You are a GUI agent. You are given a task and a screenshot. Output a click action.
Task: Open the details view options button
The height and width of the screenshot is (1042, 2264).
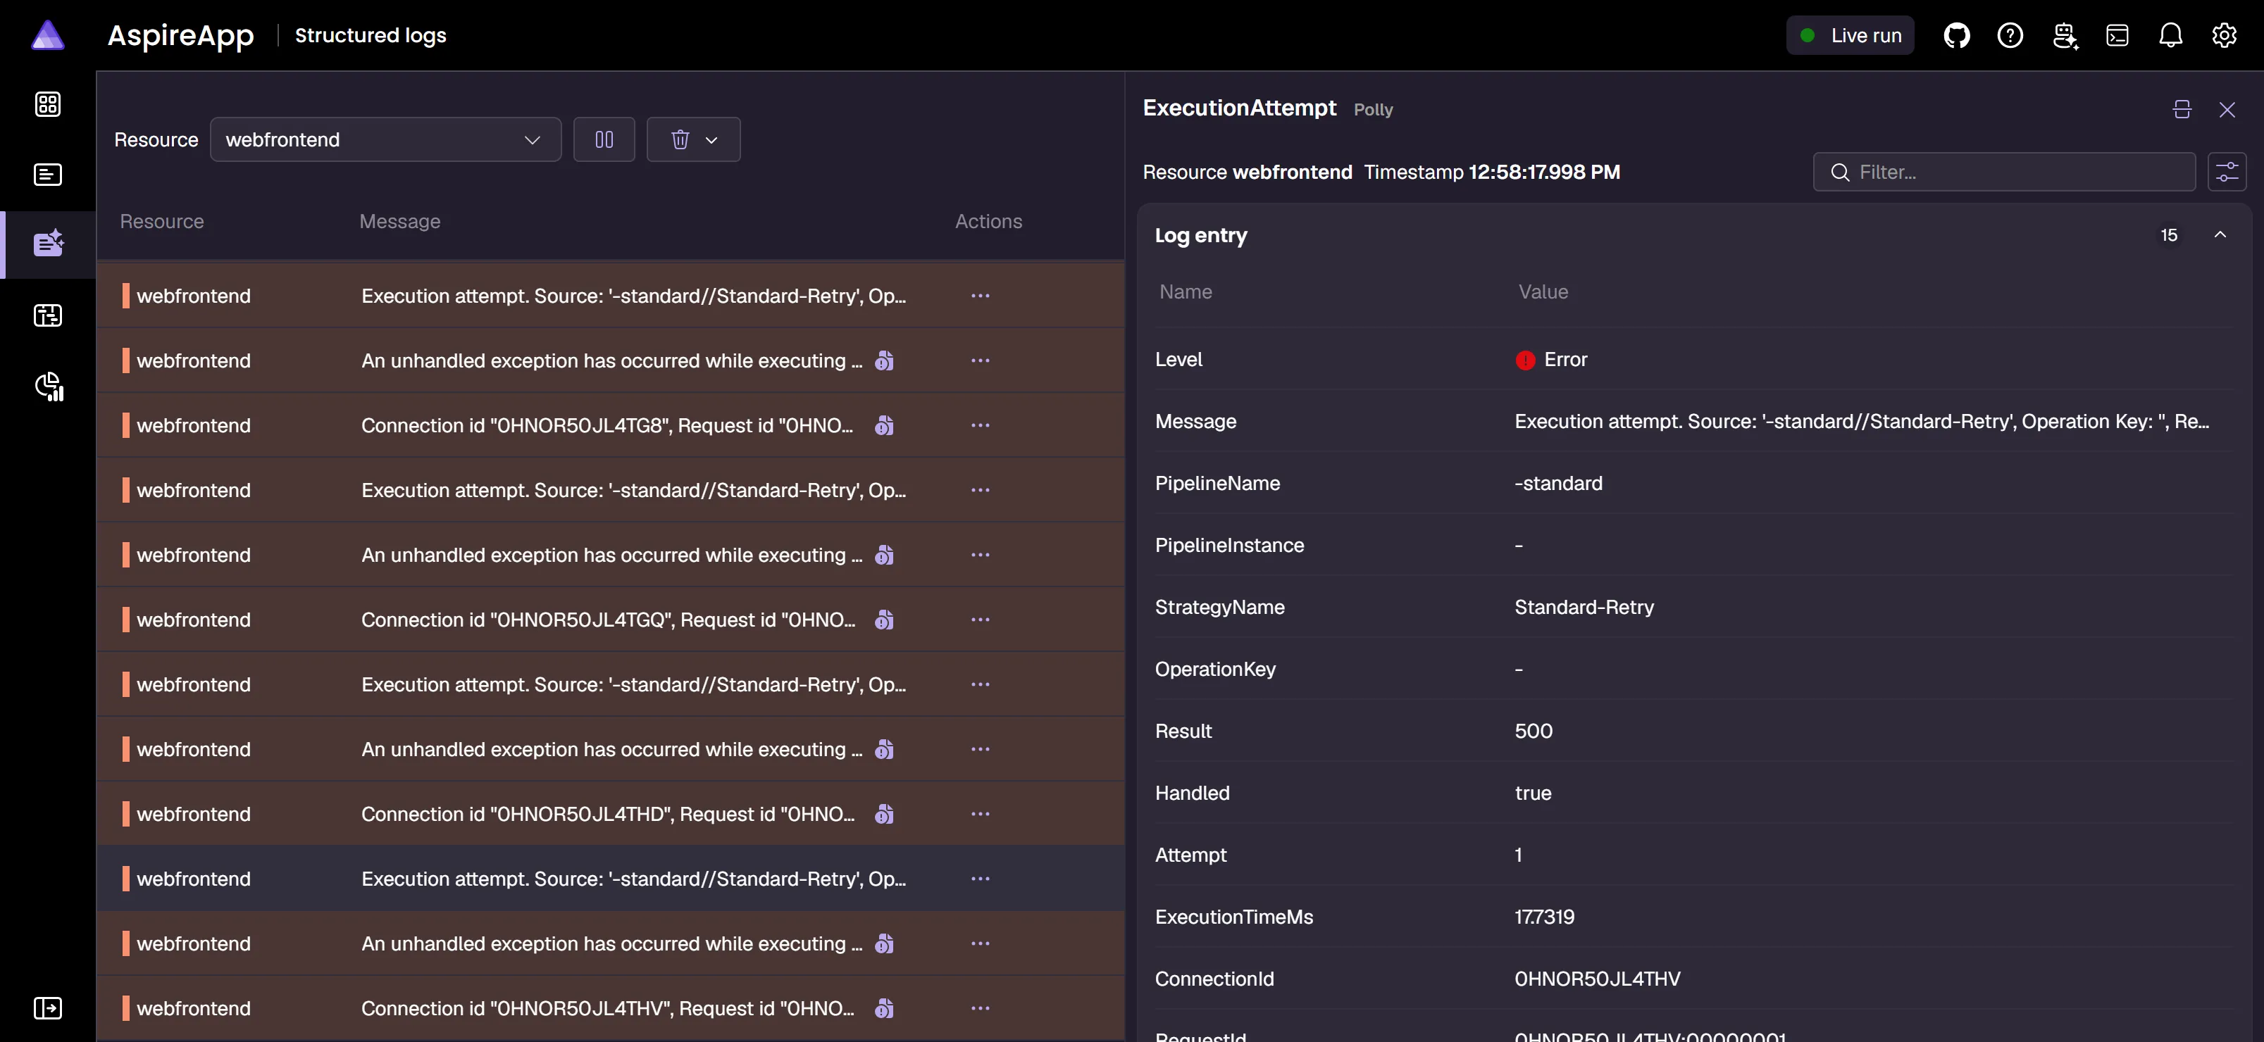point(2227,172)
